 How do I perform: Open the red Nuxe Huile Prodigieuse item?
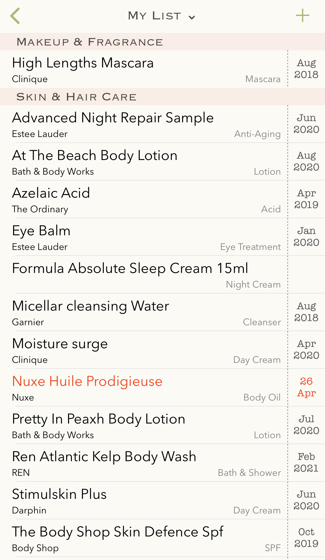[87, 382]
